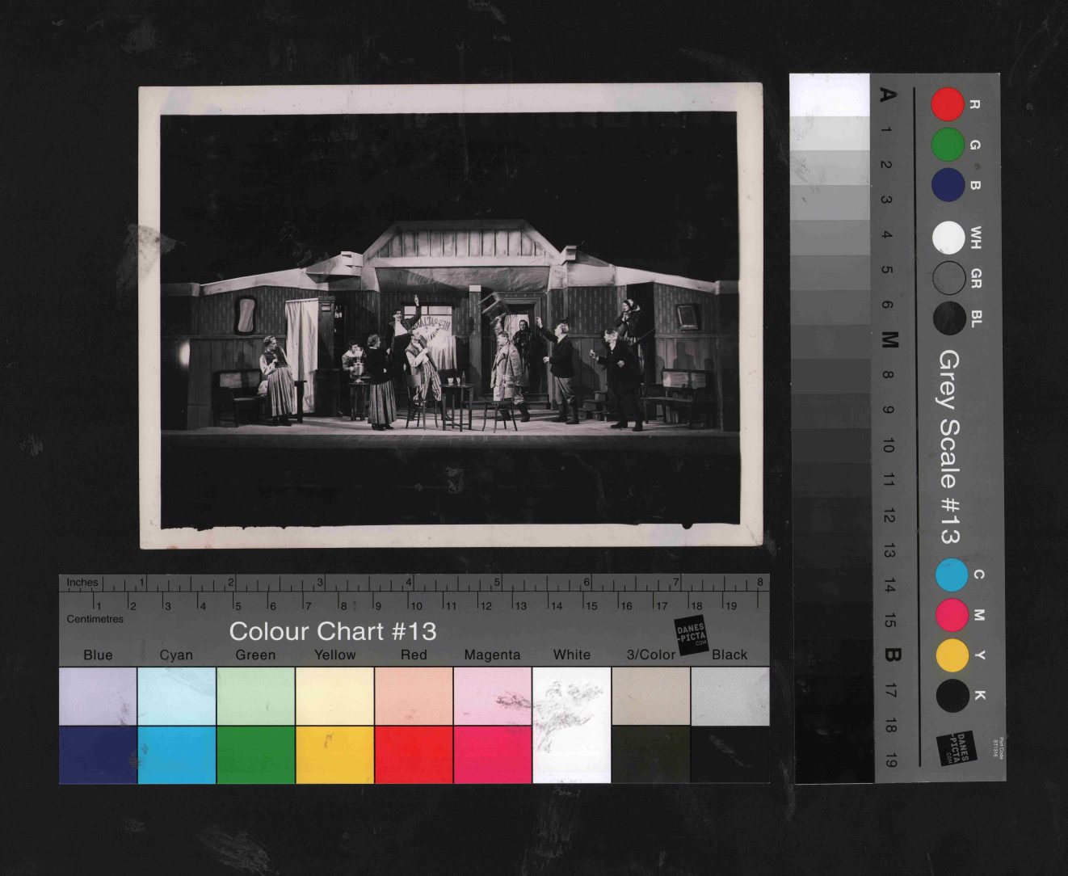Image resolution: width=1068 pixels, height=876 pixels.
Task: Select the green circle labeled G
Action: pos(947,145)
